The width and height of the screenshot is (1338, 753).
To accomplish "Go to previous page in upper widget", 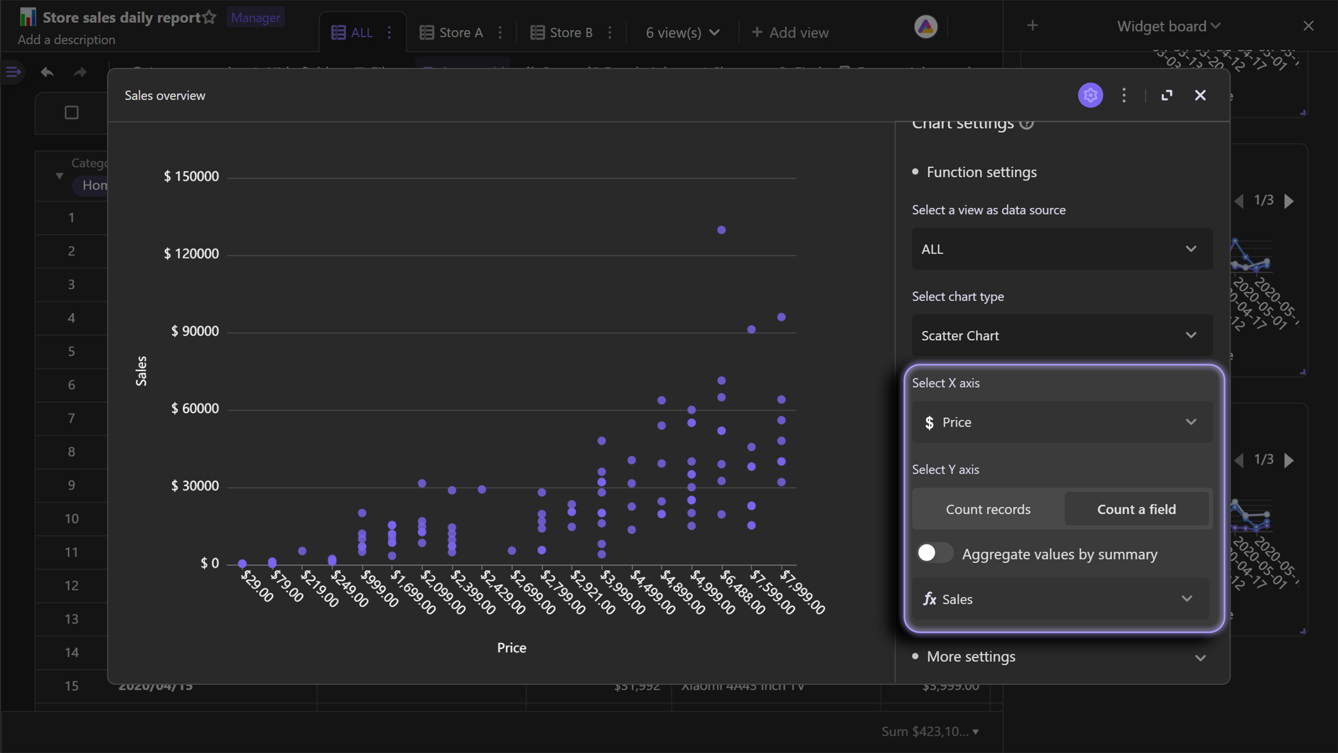I will (1240, 201).
